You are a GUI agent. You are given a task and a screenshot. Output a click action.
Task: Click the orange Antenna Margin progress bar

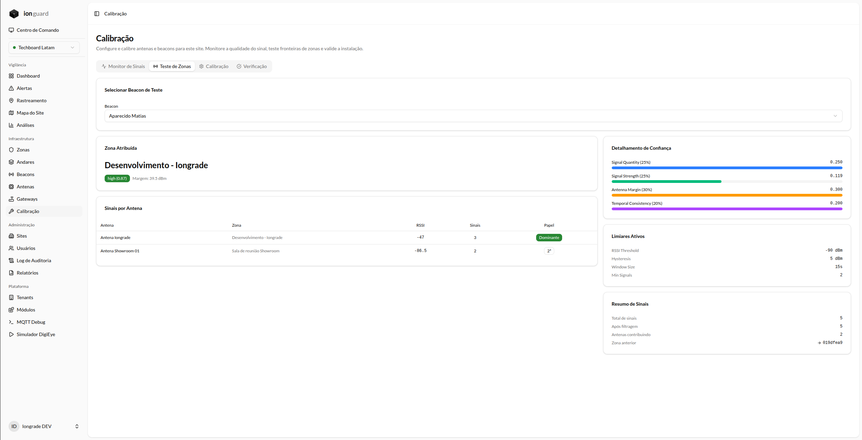(x=727, y=195)
